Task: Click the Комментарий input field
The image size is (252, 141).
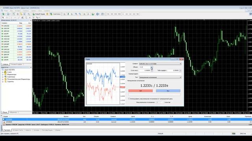Action: 160,74
